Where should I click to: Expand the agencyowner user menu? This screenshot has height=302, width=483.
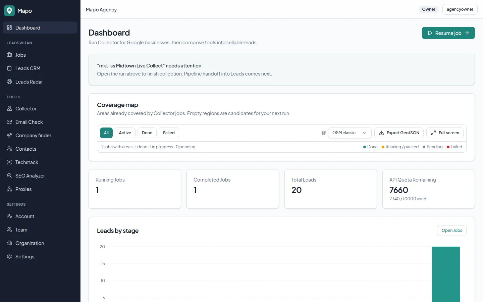[460, 9]
